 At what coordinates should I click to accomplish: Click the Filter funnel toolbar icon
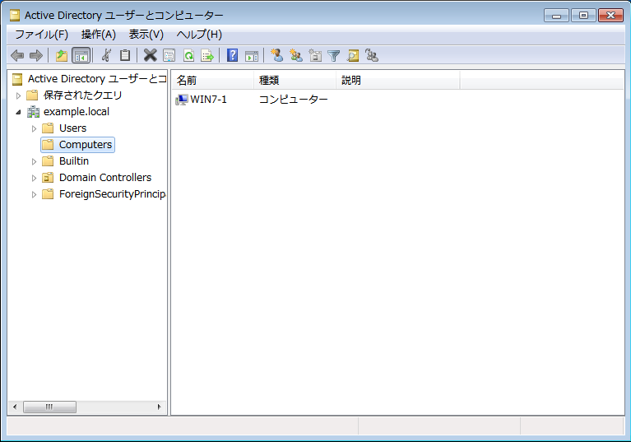pos(334,55)
